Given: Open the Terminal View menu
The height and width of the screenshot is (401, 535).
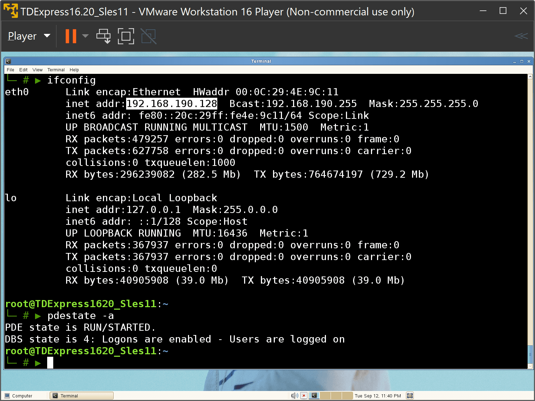Looking at the screenshot, I should click(38, 70).
